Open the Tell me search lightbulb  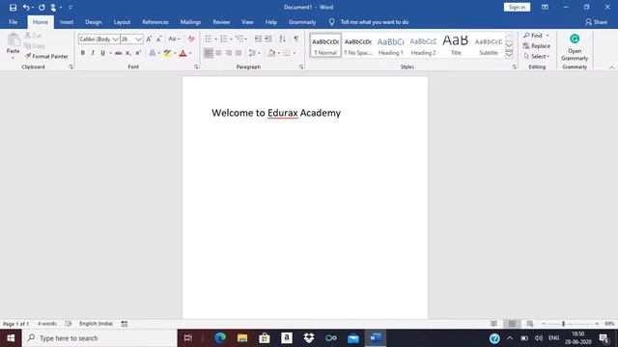(x=331, y=22)
